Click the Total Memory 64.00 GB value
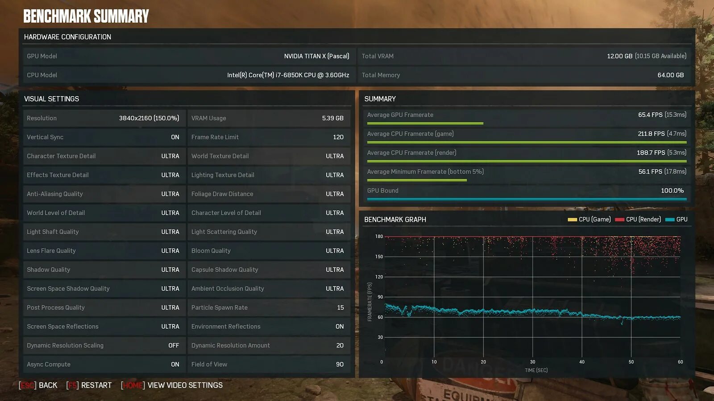This screenshot has height=401, width=714. click(671, 75)
